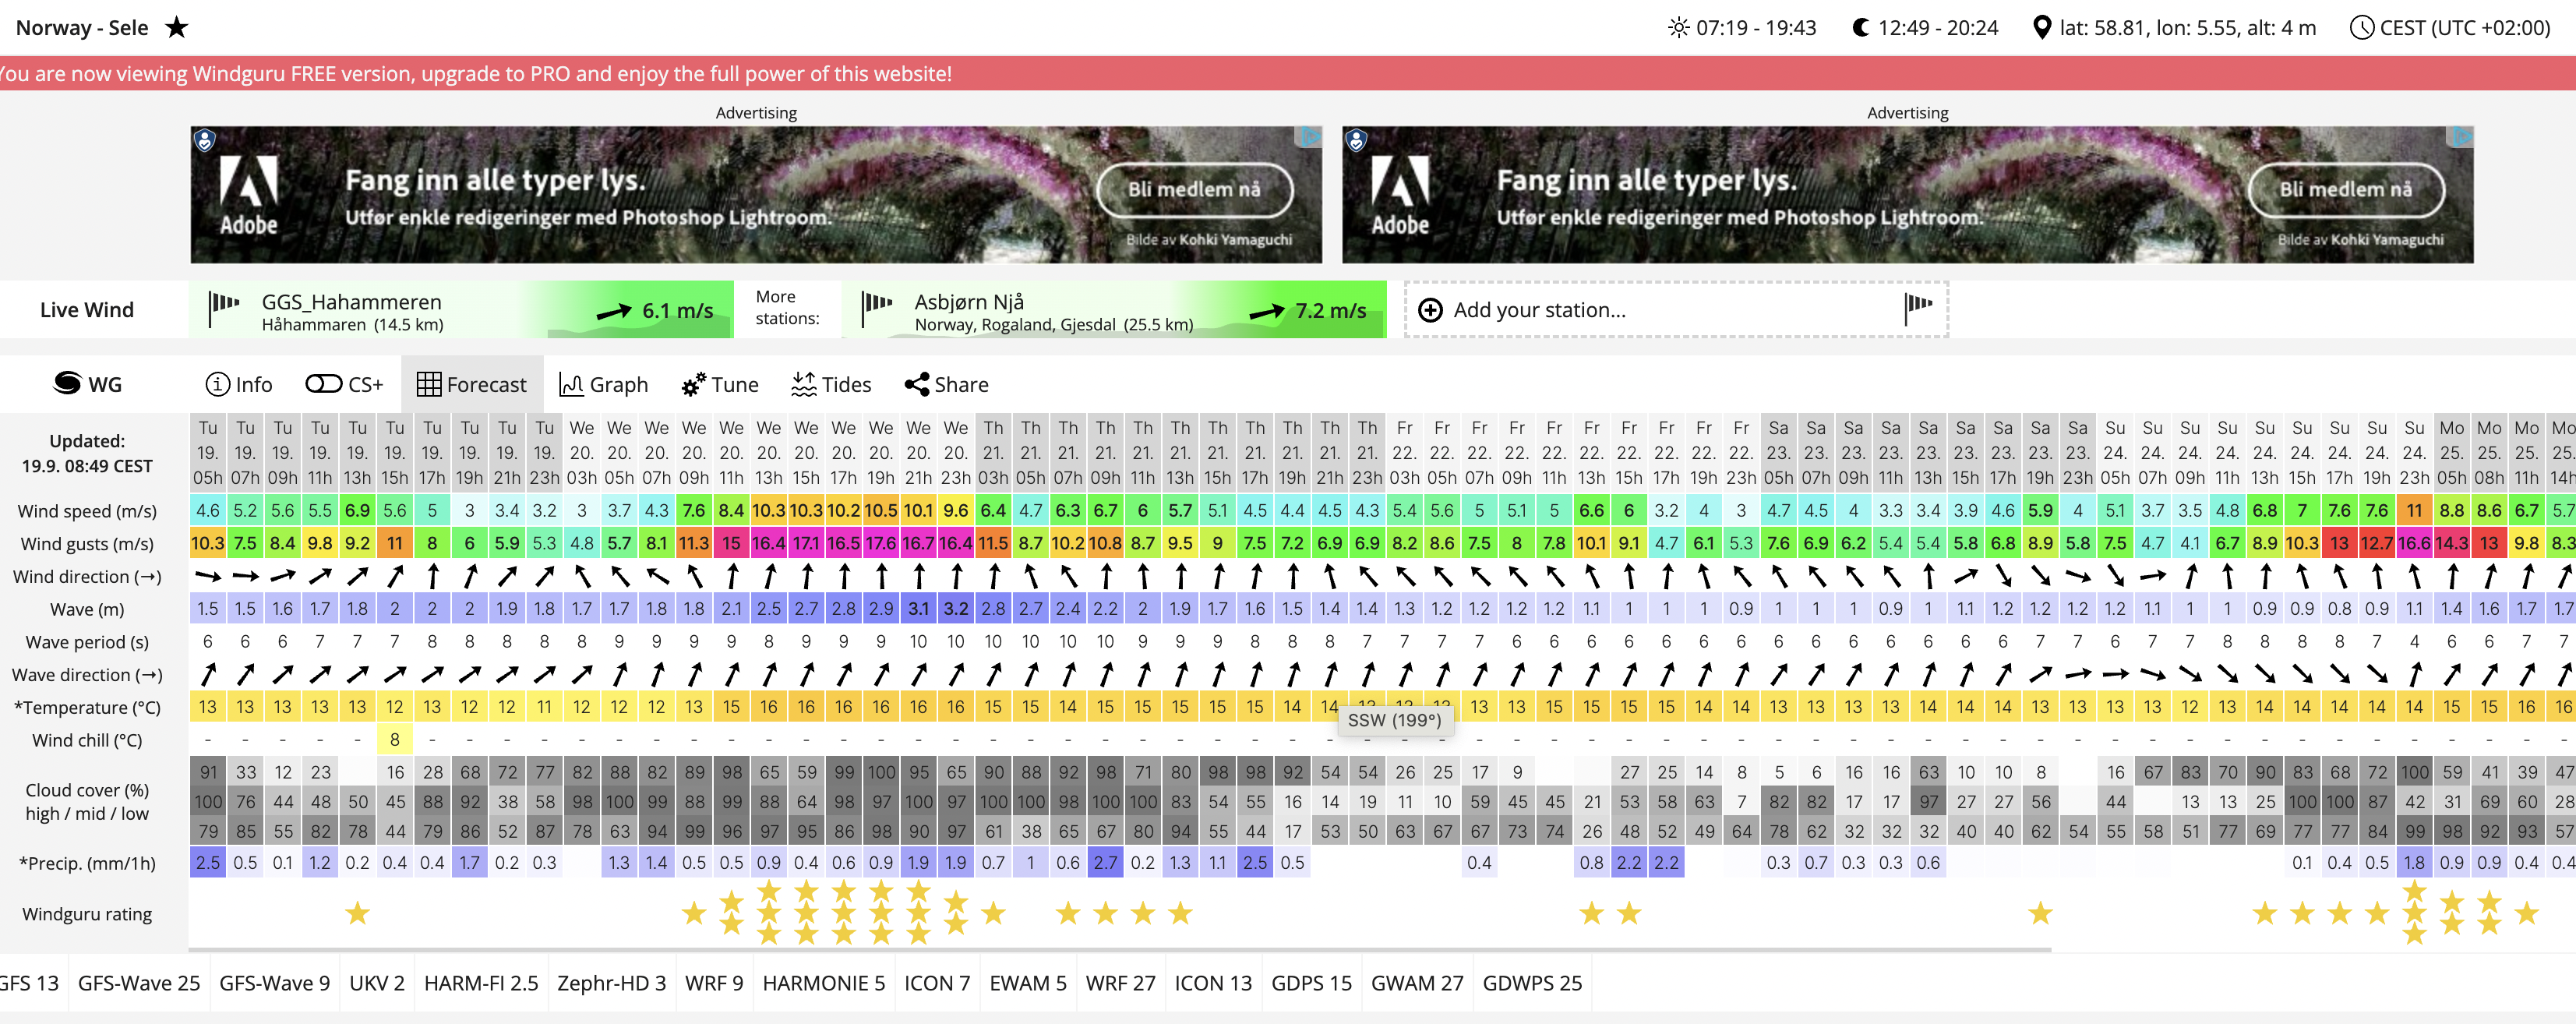Show the Tides view
This screenshot has height=1024, width=2576.
[x=831, y=384]
